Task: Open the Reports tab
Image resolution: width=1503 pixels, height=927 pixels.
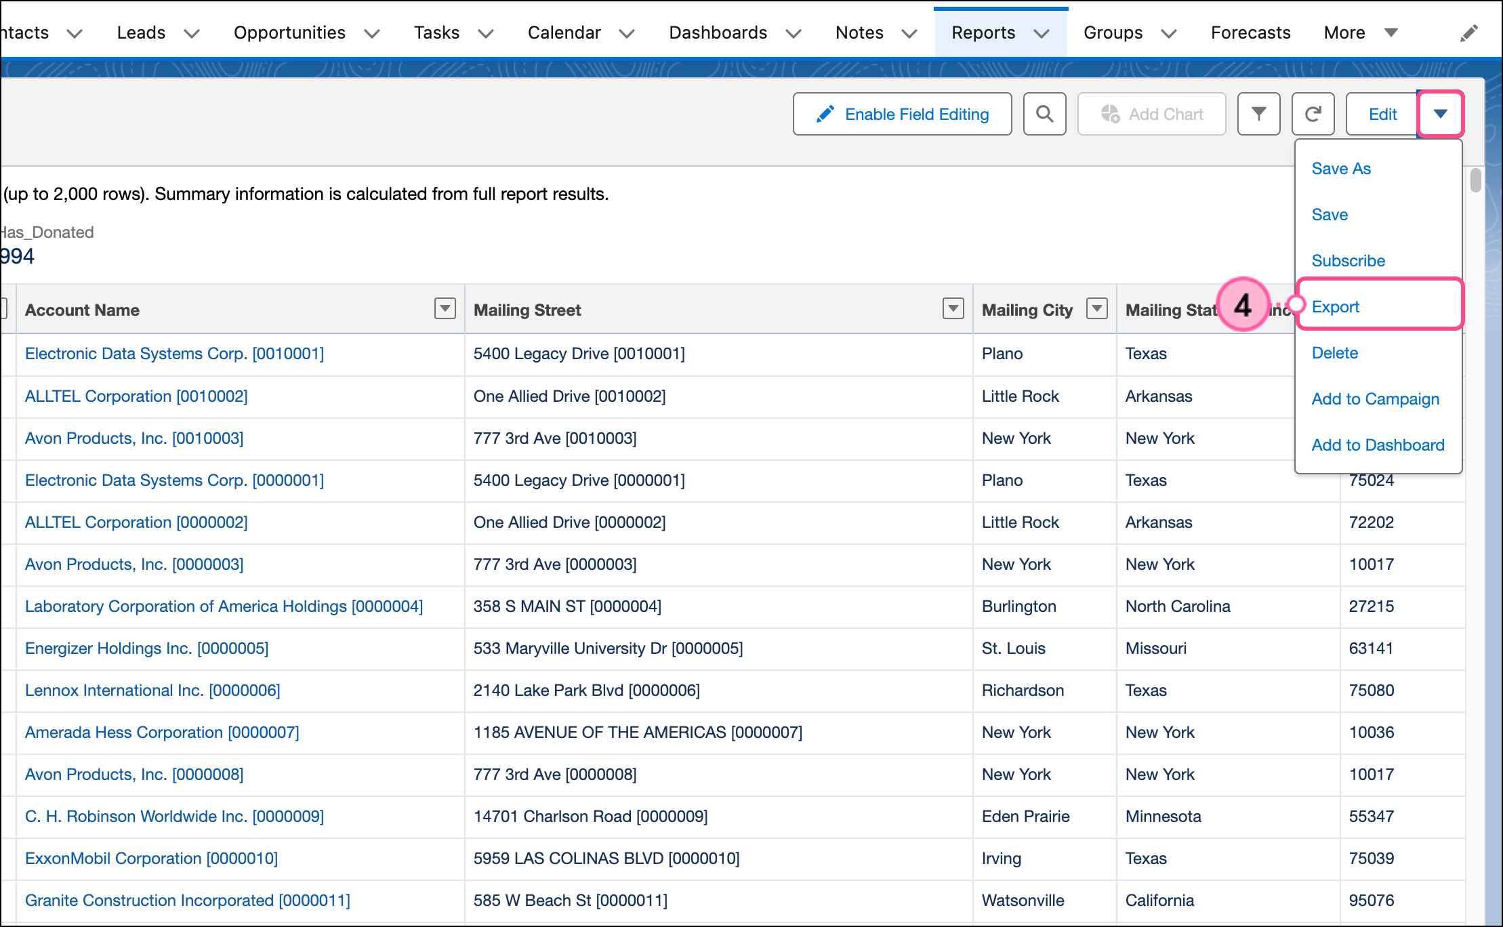Action: click(x=983, y=33)
